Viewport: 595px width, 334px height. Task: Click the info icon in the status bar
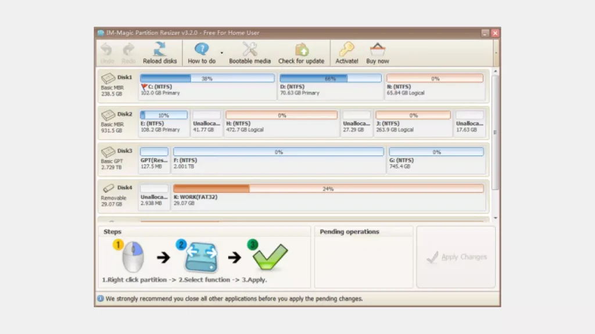click(x=101, y=299)
